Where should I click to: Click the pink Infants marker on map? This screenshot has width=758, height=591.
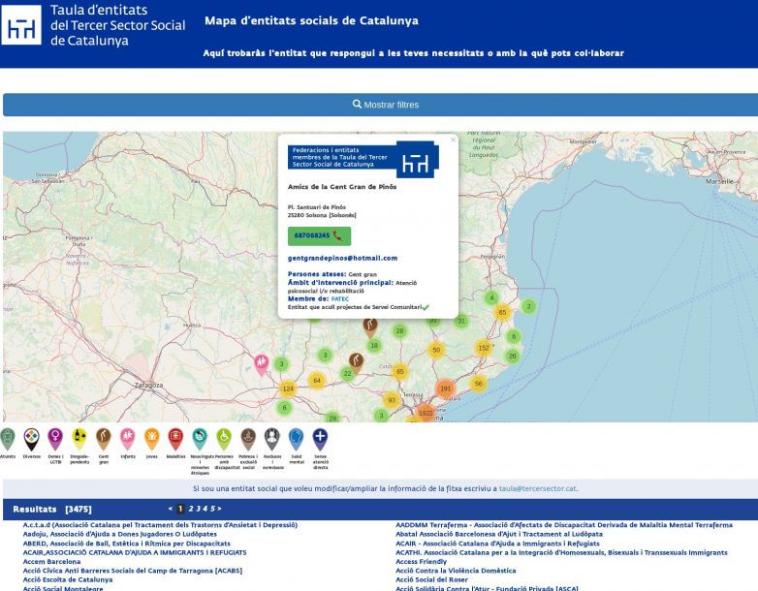(261, 362)
